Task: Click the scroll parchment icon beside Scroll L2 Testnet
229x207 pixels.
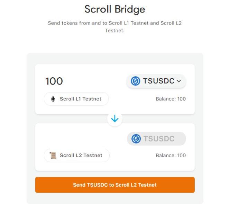Action: (53, 156)
